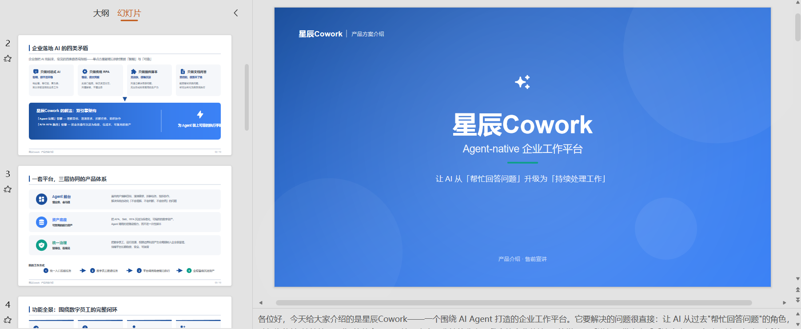
Task: Click the header text 产品方案介绍
Action: click(x=368, y=34)
